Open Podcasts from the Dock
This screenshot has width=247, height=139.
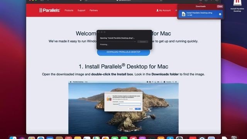pos(142,138)
